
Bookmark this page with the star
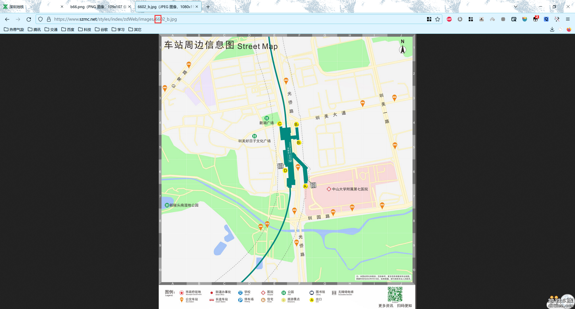click(438, 19)
